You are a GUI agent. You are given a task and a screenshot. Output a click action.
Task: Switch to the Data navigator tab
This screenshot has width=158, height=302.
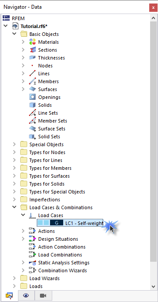point(9,295)
